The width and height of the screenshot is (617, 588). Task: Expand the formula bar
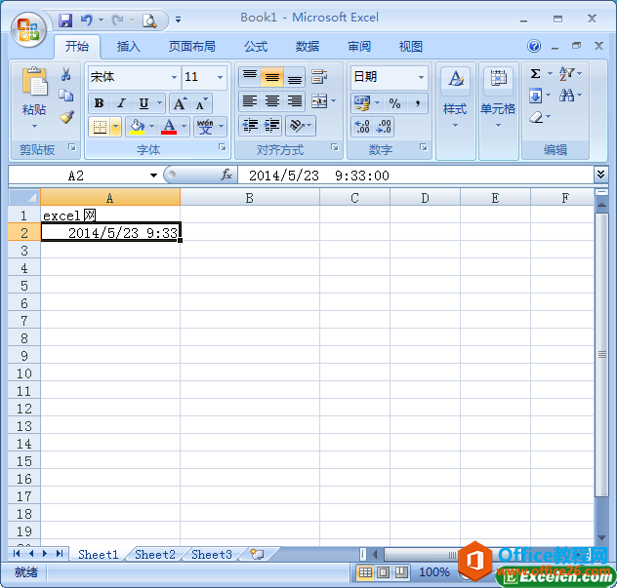[x=600, y=175]
